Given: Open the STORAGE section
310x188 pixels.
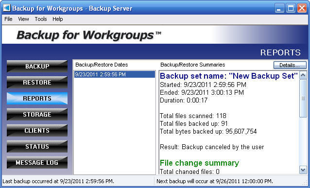Looking at the screenshot, I should (37, 114).
